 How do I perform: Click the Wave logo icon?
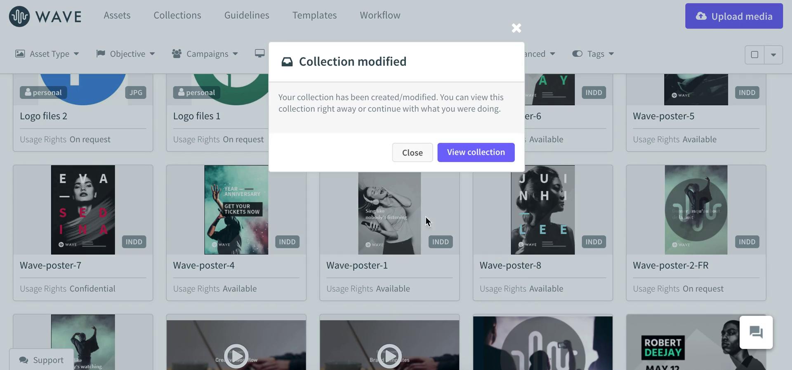(x=19, y=16)
